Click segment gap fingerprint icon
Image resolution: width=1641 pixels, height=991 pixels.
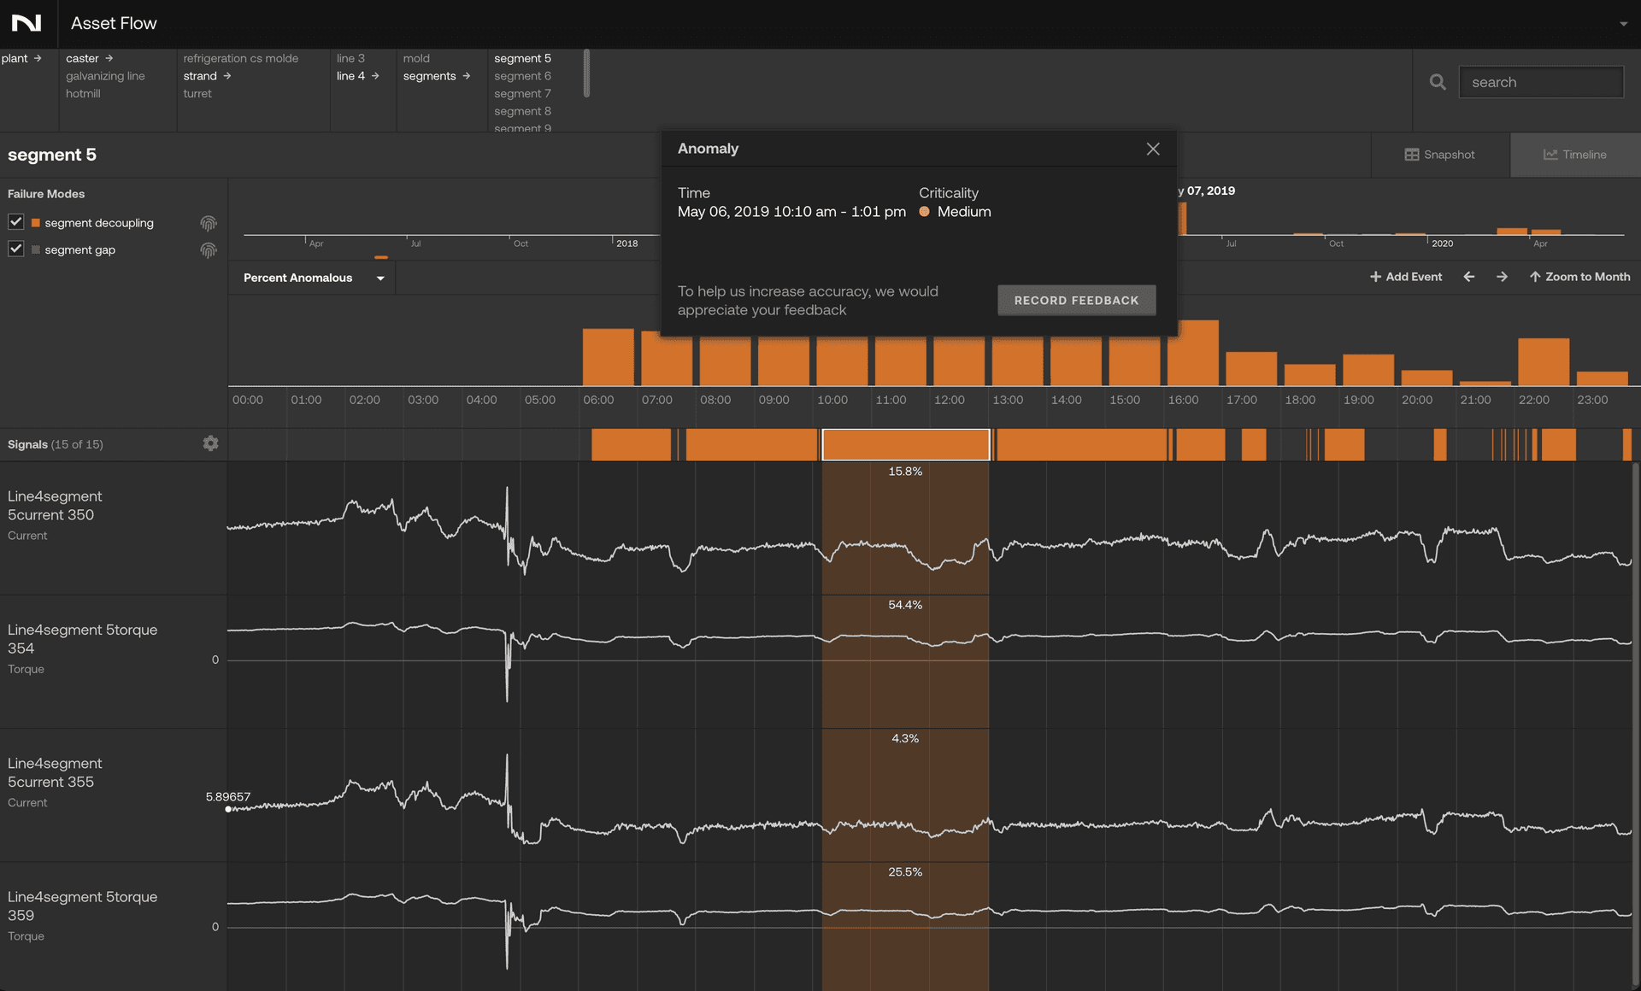(209, 250)
